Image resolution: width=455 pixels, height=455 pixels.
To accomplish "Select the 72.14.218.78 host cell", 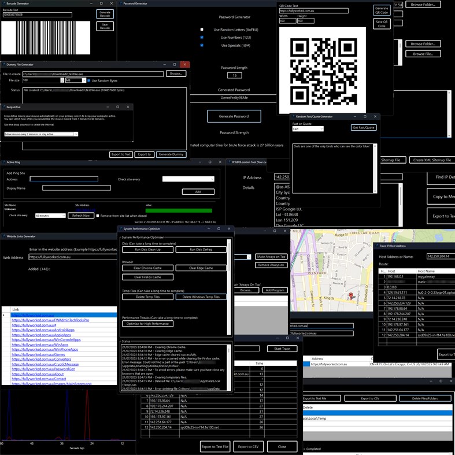I will [402, 298].
